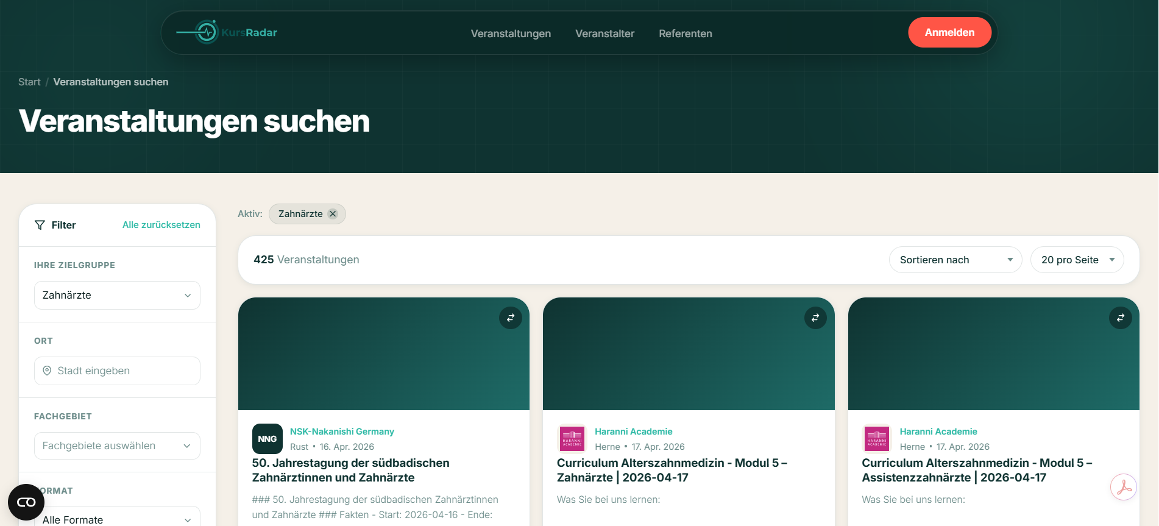Click Haranni logo on Modul 5 Zahnärzte card

(572, 439)
